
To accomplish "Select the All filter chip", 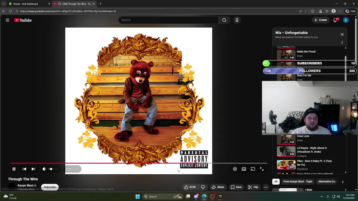I will [276, 181].
